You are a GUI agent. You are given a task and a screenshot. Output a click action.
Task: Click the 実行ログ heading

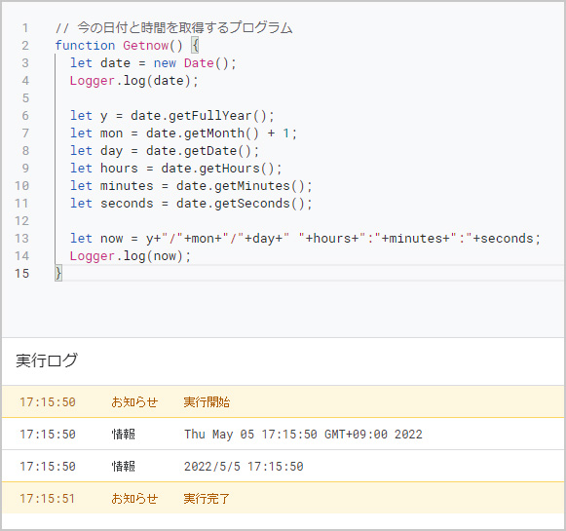47,360
